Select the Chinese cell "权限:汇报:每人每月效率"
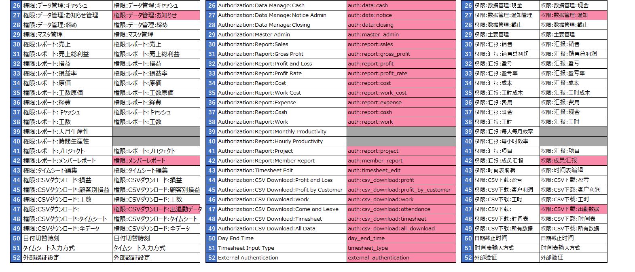635x272 pixels. point(506,132)
